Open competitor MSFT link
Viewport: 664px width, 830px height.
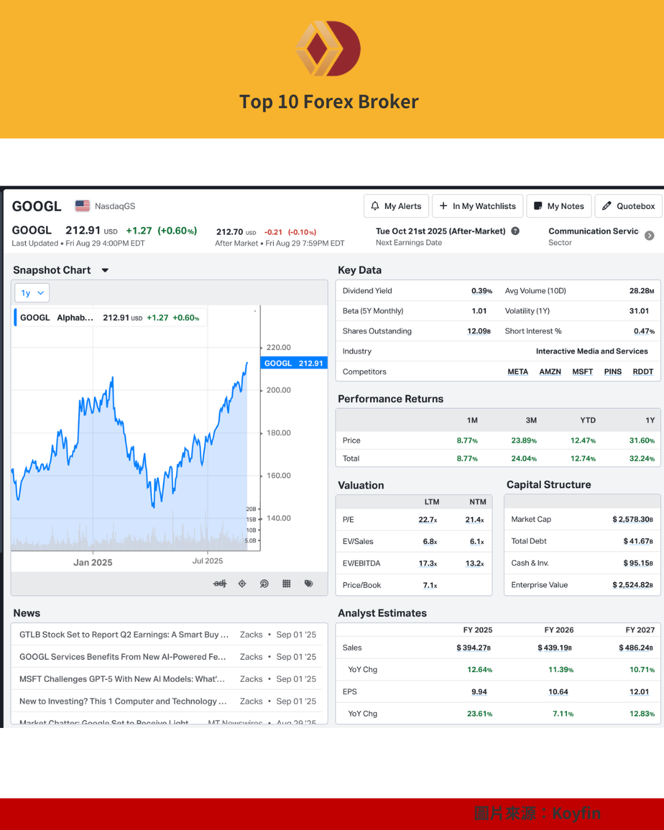coord(583,371)
